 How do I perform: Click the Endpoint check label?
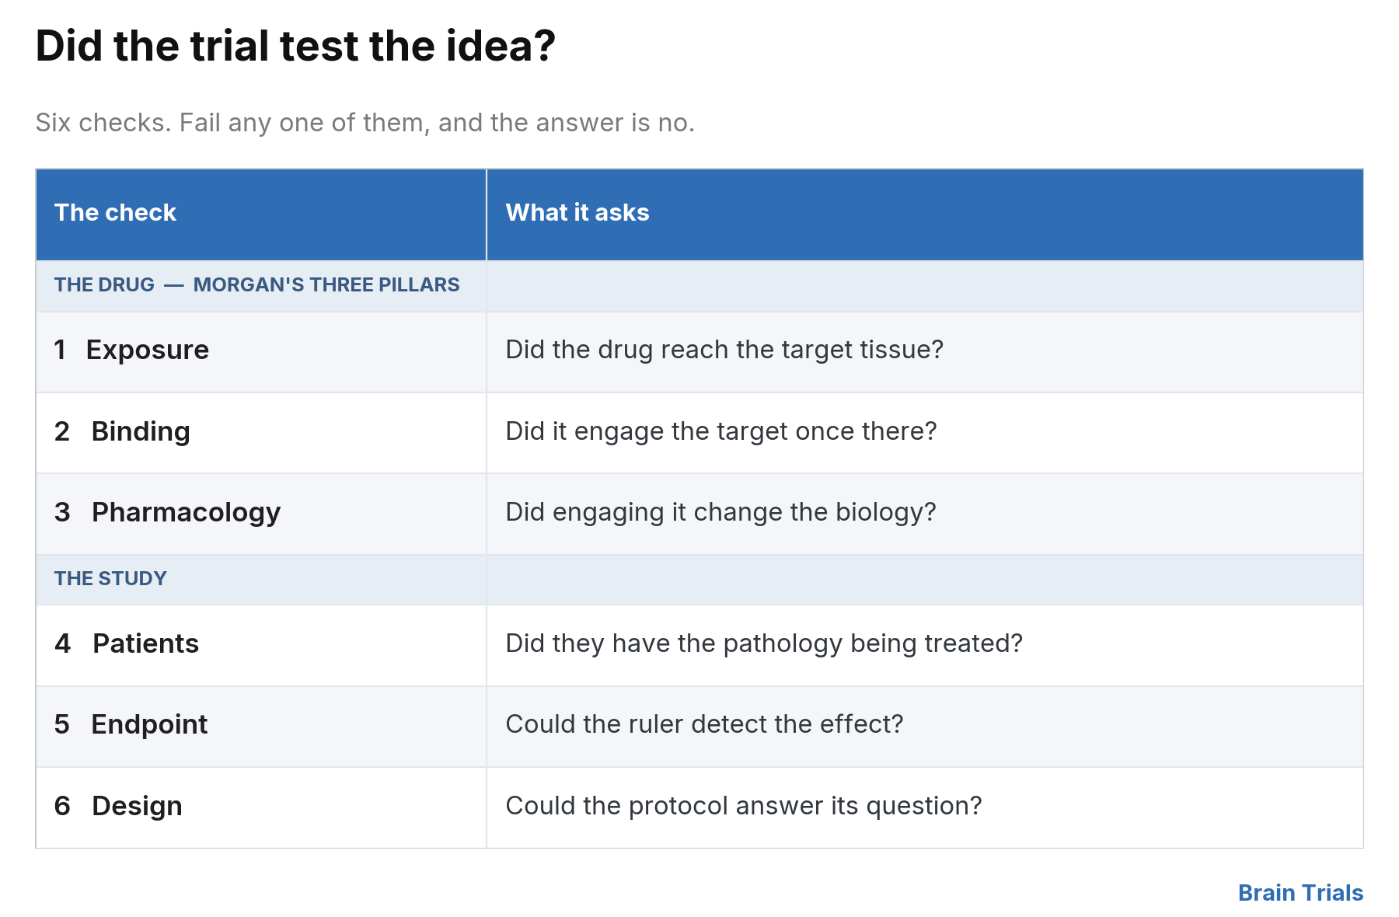(x=149, y=724)
